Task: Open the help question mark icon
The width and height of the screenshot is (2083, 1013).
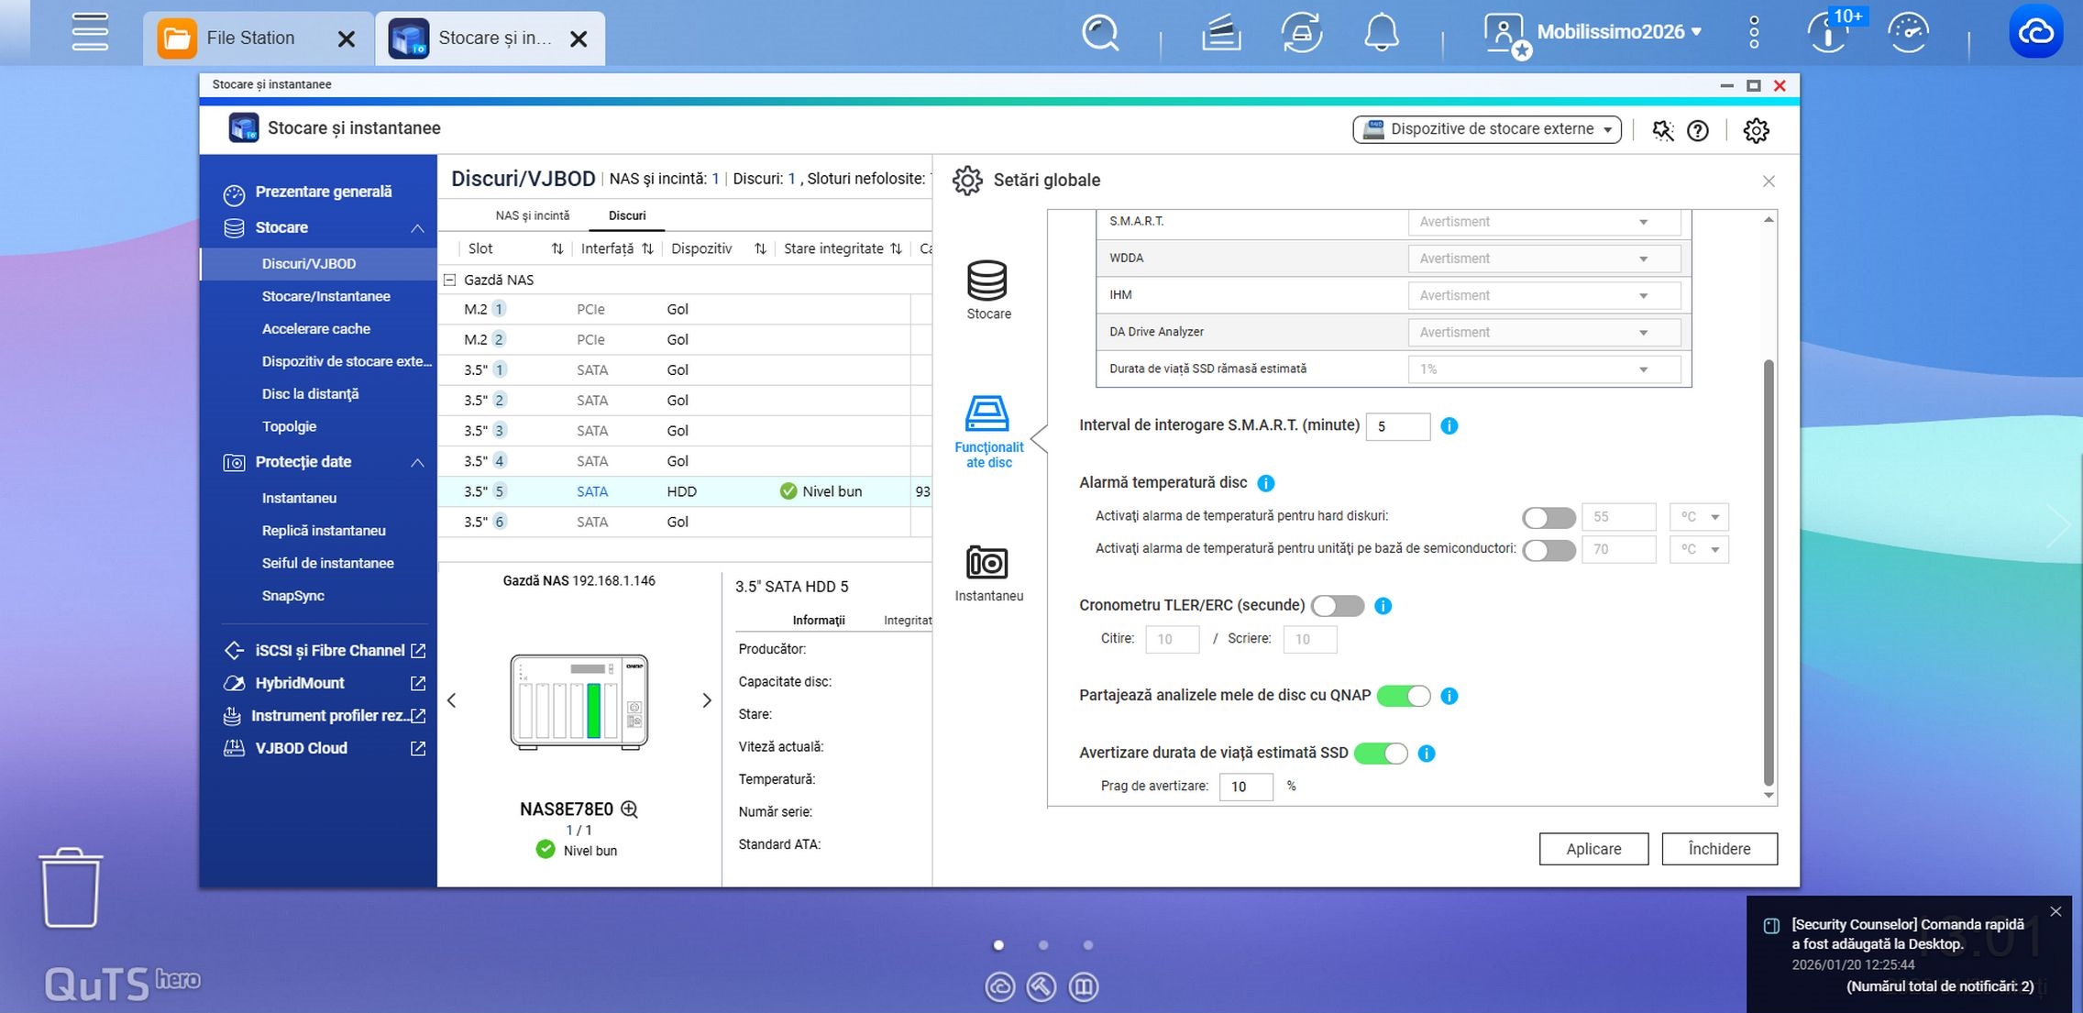Action: [x=1697, y=130]
